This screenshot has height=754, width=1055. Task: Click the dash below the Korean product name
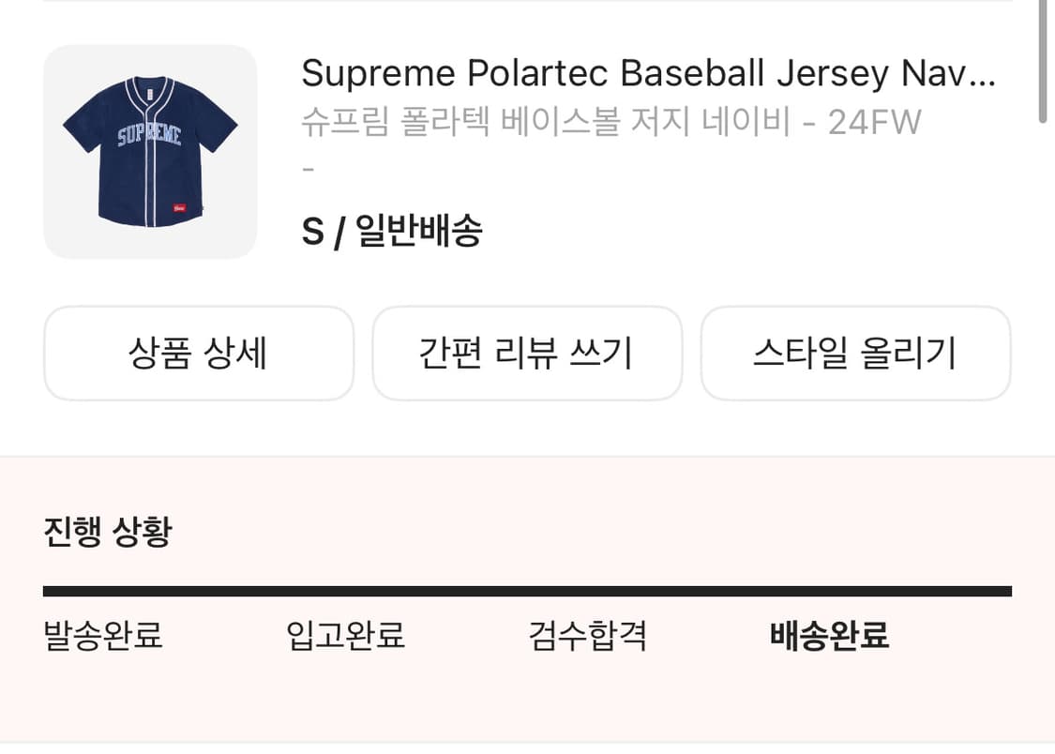tap(307, 169)
